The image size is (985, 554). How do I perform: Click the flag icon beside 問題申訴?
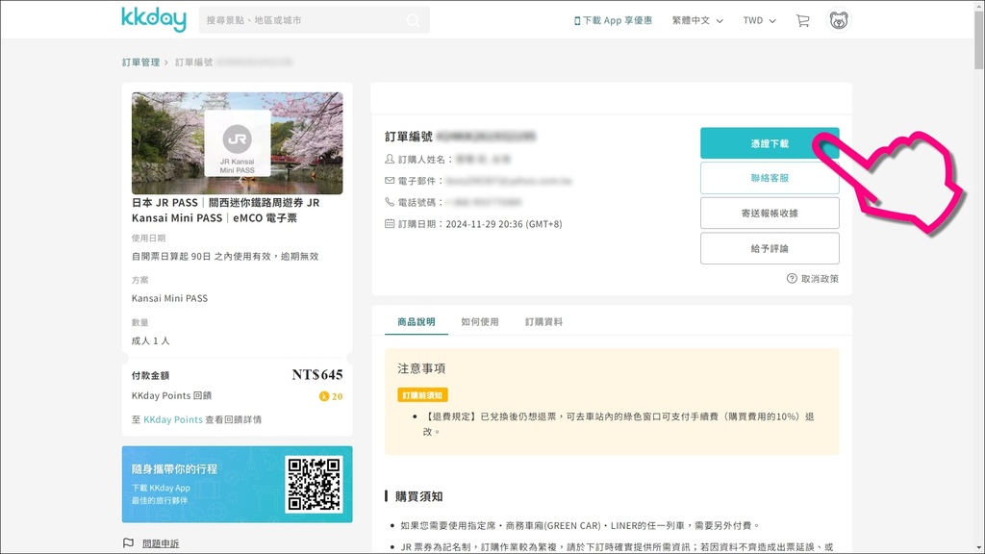click(x=128, y=542)
